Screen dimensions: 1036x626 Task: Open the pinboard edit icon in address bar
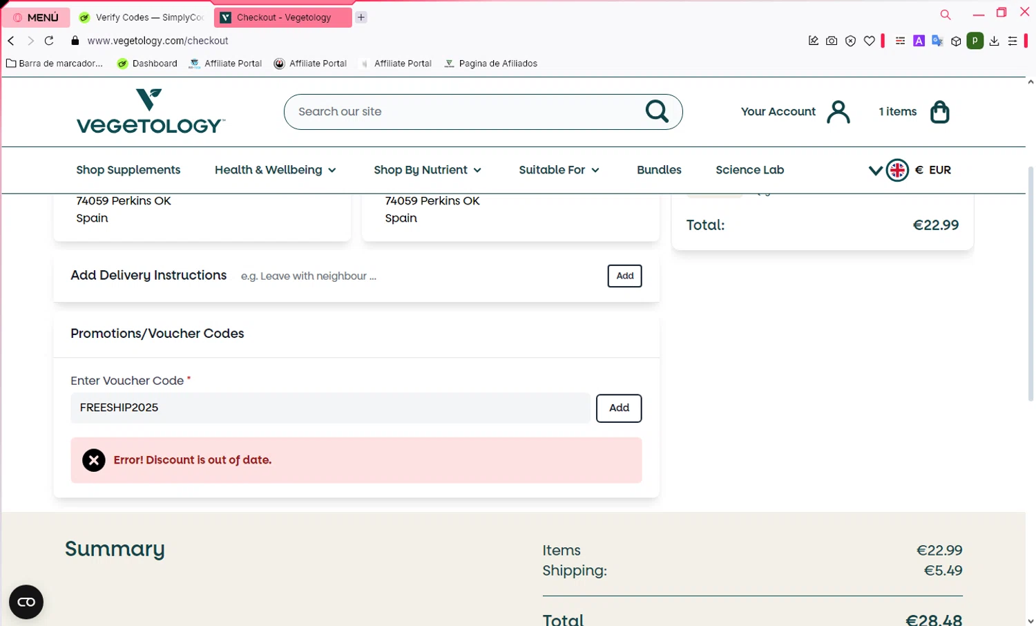tap(814, 41)
